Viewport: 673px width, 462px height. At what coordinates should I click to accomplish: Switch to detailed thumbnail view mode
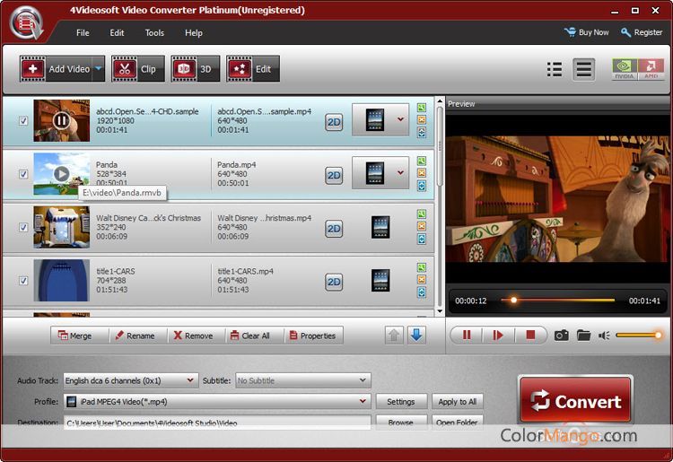point(584,69)
